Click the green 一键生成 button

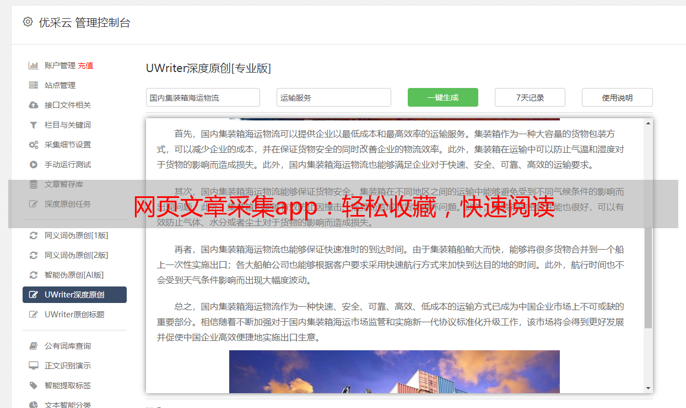443,97
